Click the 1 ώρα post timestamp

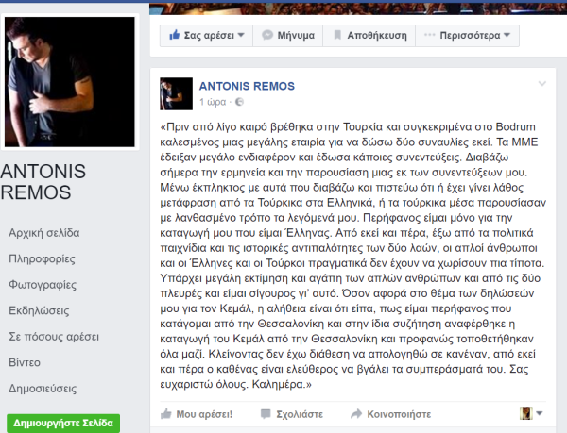coord(213,102)
